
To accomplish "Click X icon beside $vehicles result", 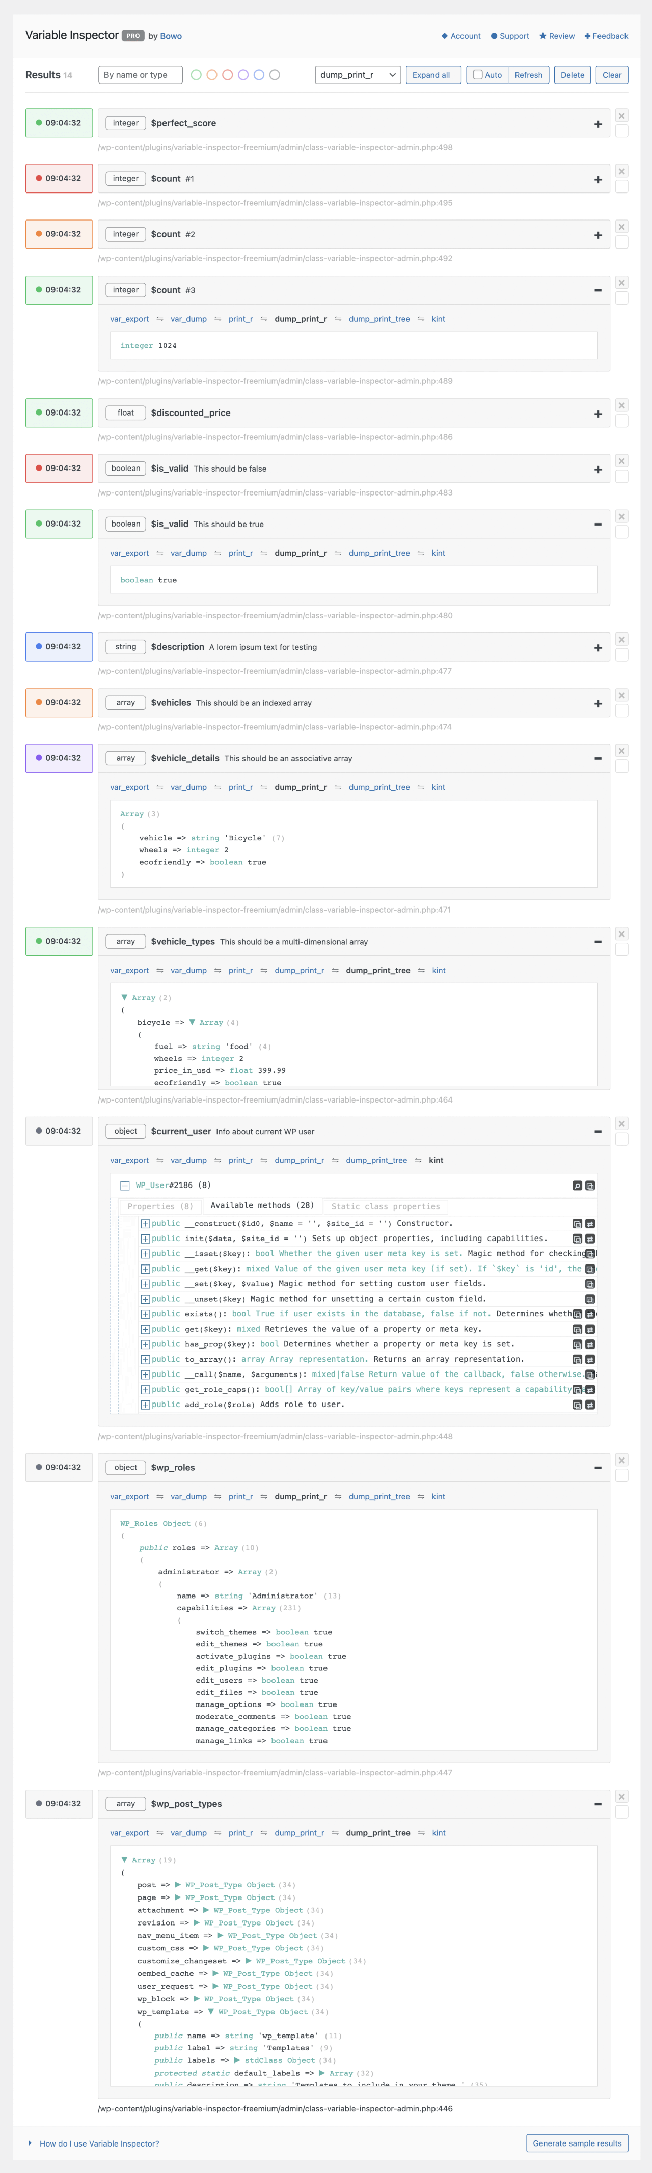I will [621, 695].
